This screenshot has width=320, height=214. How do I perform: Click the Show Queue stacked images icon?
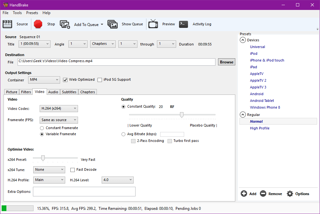click(113, 24)
